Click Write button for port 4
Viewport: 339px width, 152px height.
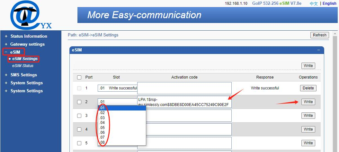tap(308, 129)
